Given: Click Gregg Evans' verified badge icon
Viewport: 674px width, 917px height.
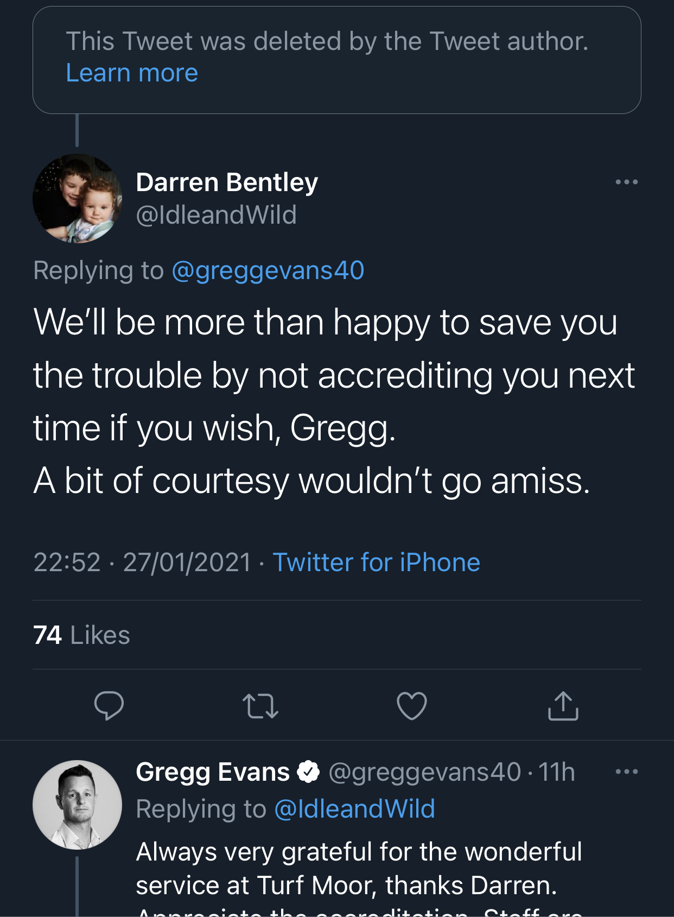Looking at the screenshot, I should (309, 772).
